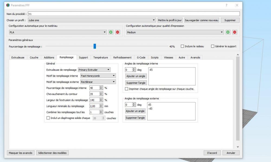
Task: Click the Longueur minimale du remplissage field
Action: [x=94, y=106]
